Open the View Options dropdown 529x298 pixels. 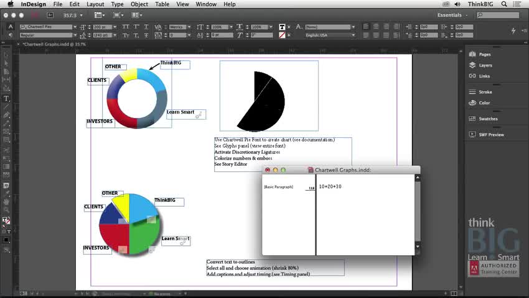pos(99,15)
